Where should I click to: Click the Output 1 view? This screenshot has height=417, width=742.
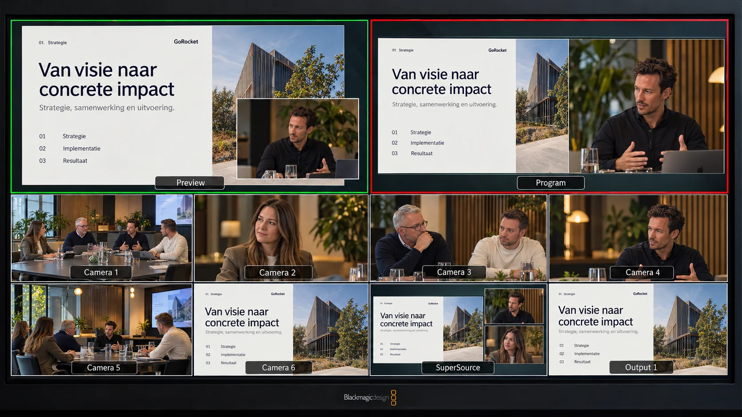click(x=638, y=330)
